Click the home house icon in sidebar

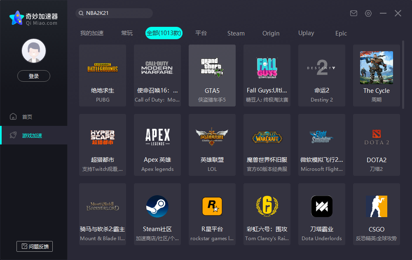point(13,116)
